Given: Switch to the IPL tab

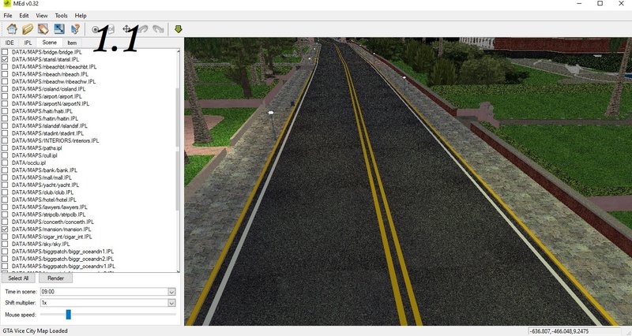Looking at the screenshot, I should (28, 43).
